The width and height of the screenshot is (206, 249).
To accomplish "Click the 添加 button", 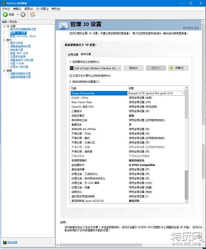I will (134, 68).
